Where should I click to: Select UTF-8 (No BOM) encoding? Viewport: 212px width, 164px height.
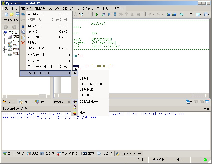click(90, 84)
